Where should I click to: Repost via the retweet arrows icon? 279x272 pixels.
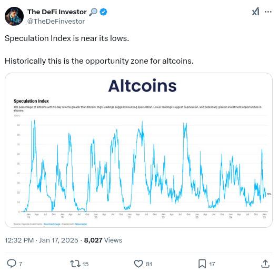pyautogui.click(x=75, y=264)
